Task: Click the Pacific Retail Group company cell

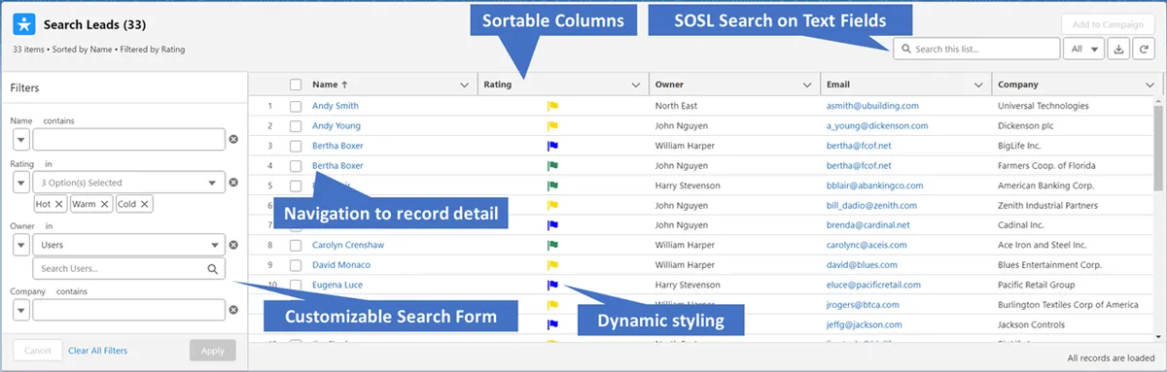Action: [x=1036, y=286]
